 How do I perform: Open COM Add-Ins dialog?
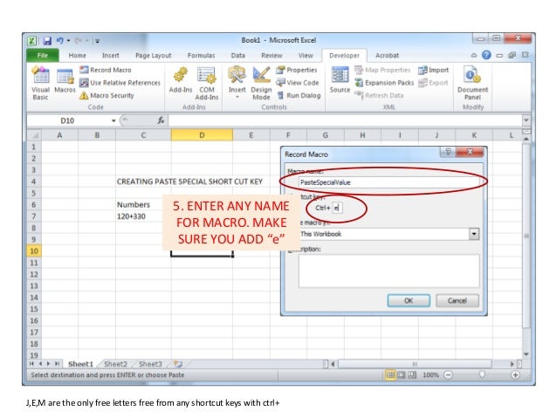click(207, 84)
